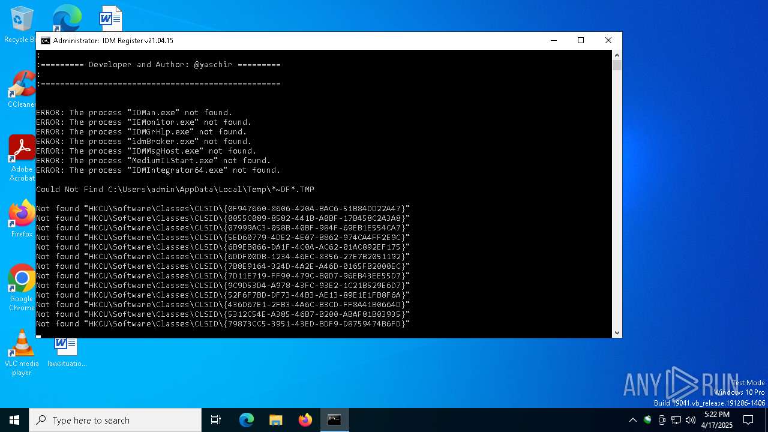Open the notification center icon
Image resolution: width=768 pixels, height=432 pixels.
[748, 420]
